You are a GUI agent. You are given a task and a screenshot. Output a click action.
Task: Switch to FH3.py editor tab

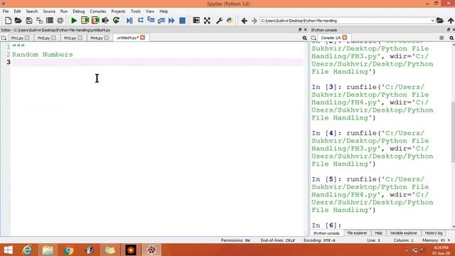pos(70,38)
